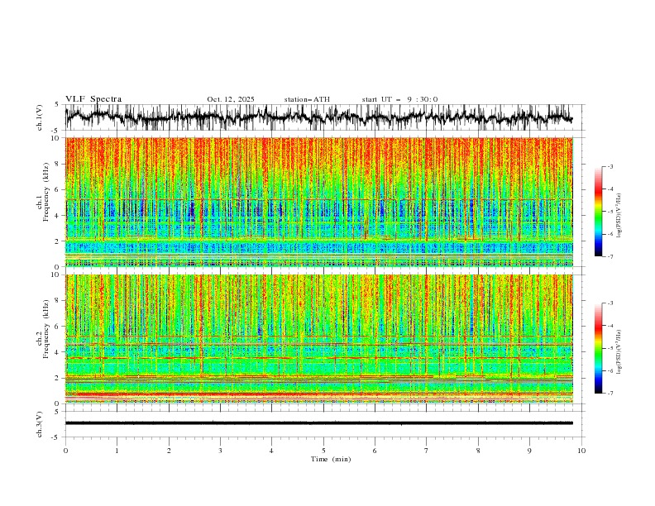The width and height of the screenshot is (655, 506).
Task: Click the 3 minute tick label on the time axis
Action: point(220,451)
